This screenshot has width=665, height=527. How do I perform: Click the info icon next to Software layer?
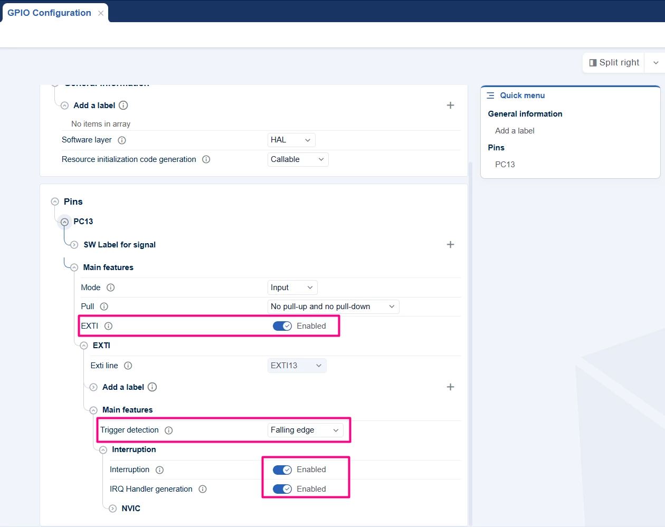(122, 140)
